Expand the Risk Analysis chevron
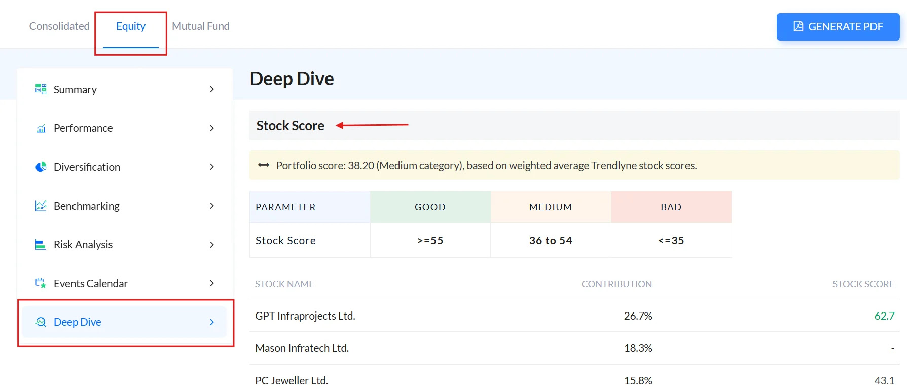The image size is (907, 391). 212,245
